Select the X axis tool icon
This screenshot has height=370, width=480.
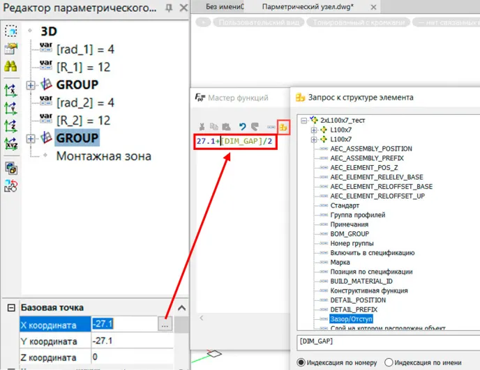11,91
